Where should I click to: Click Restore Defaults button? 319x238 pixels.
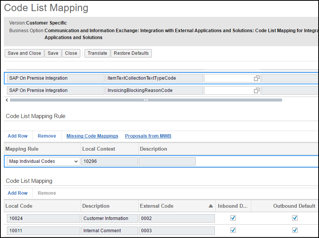pos(131,53)
